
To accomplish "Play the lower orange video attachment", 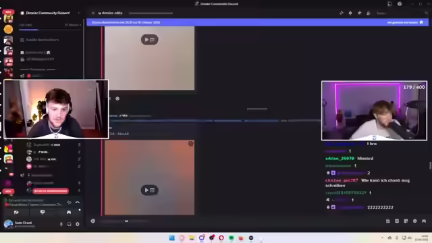I will point(150,190).
